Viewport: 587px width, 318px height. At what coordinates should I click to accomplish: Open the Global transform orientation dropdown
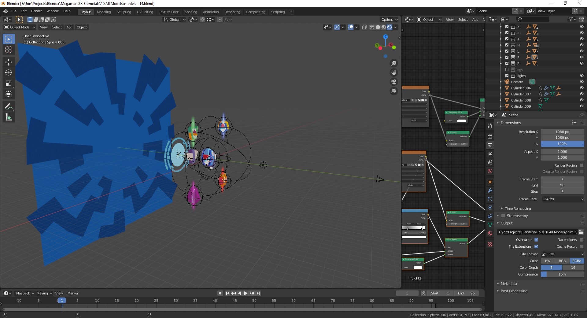[174, 20]
